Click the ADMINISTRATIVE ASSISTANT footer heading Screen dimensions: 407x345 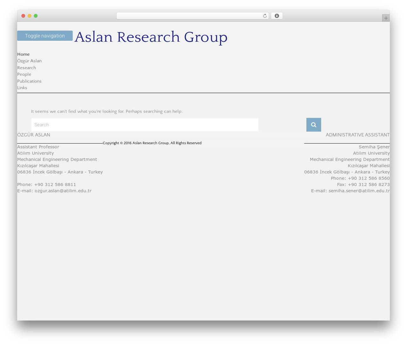pos(358,135)
